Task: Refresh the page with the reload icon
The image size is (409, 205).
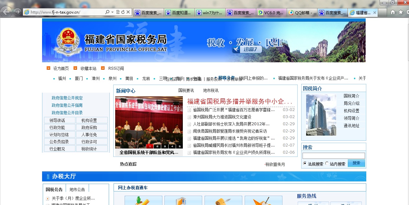Action: [123, 12]
